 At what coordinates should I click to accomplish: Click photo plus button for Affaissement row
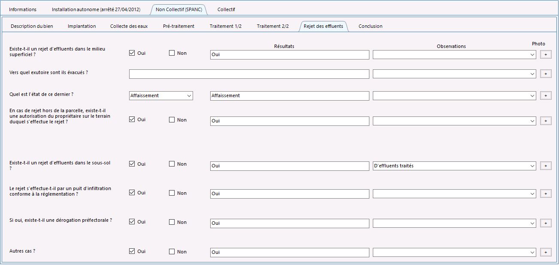point(545,95)
